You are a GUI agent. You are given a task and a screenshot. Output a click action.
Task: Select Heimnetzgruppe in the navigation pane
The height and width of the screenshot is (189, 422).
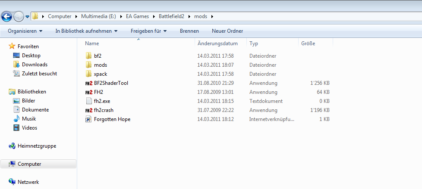37,146
